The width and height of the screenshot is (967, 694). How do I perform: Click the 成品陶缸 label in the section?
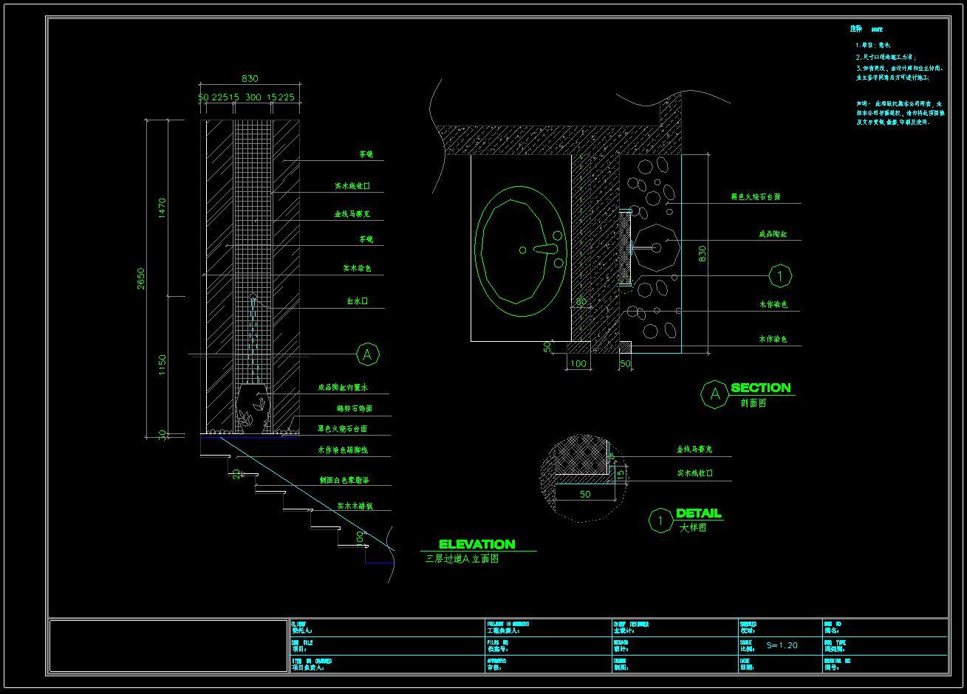click(x=773, y=234)
